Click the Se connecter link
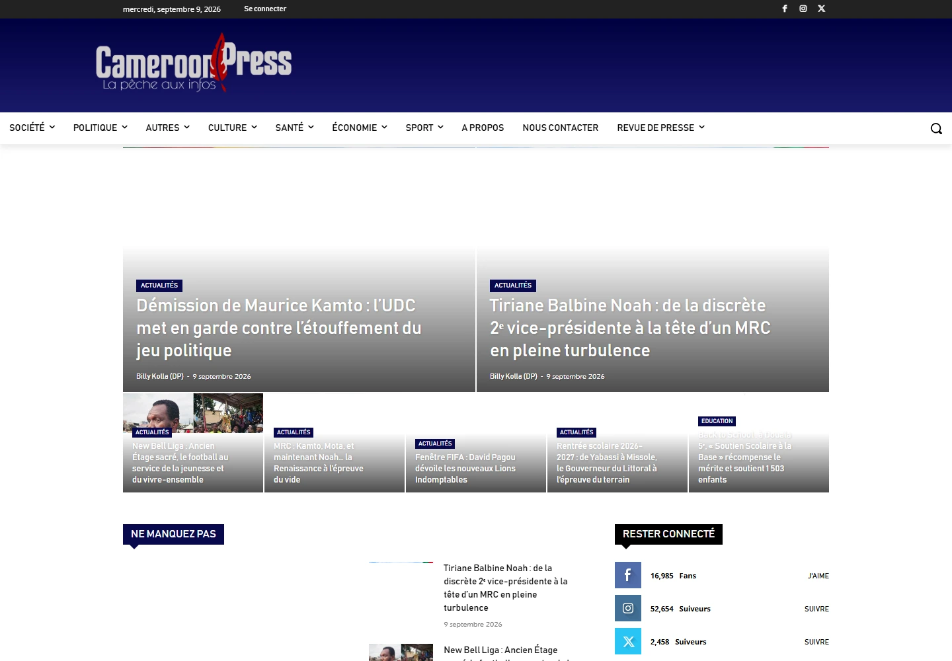Image resolution: width=952 pixels, height=661 pixels. point(265,9)
